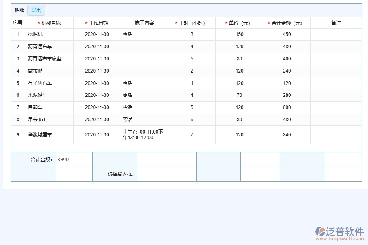Click the 工作日期 column header
Viewport: 368px width, 245px height.
click(x=98, y=23)
